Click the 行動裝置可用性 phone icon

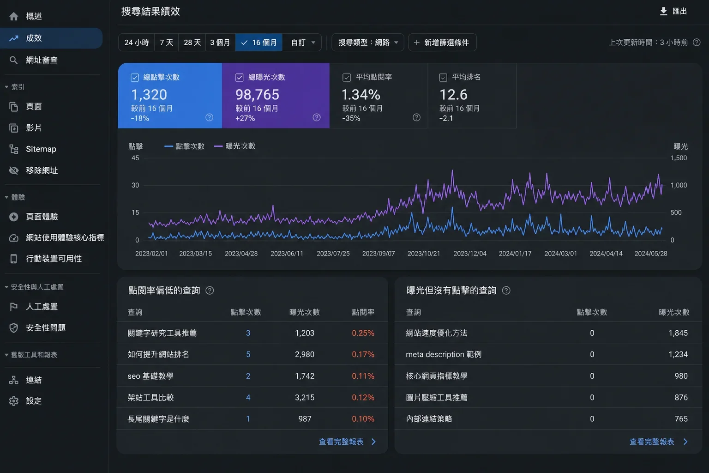(x=14, y=259)
